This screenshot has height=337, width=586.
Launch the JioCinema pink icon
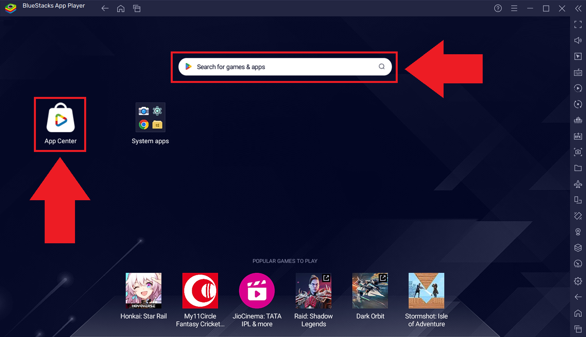[x=257, y=291]
